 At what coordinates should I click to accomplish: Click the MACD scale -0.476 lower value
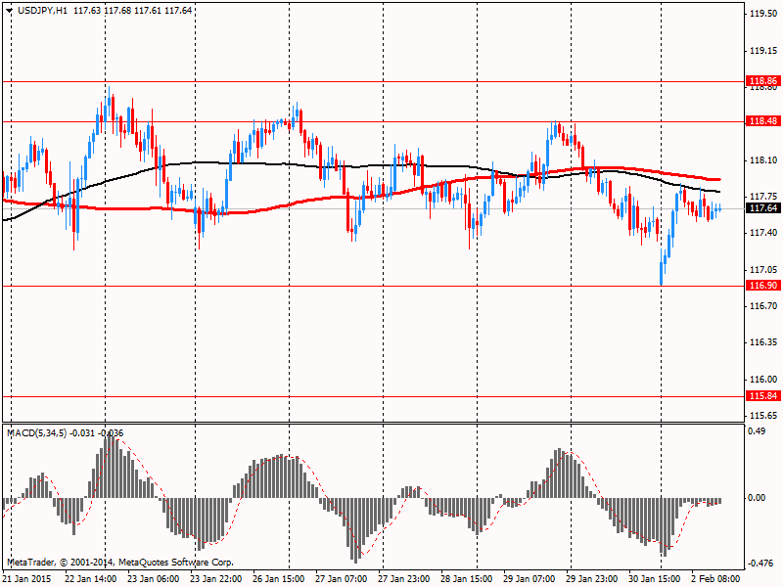pyautogui.click(x=761, y=563)
